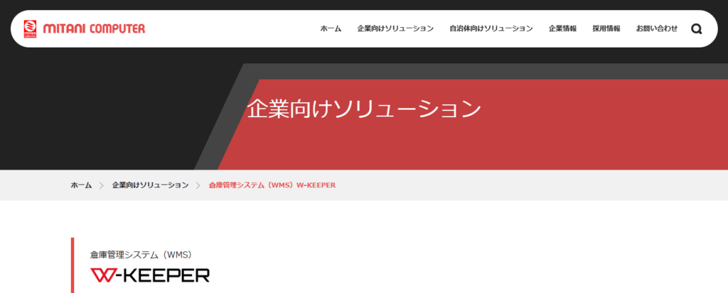Click the 倉庫管理システム（WMS）subtitle text

pos(141,255)
